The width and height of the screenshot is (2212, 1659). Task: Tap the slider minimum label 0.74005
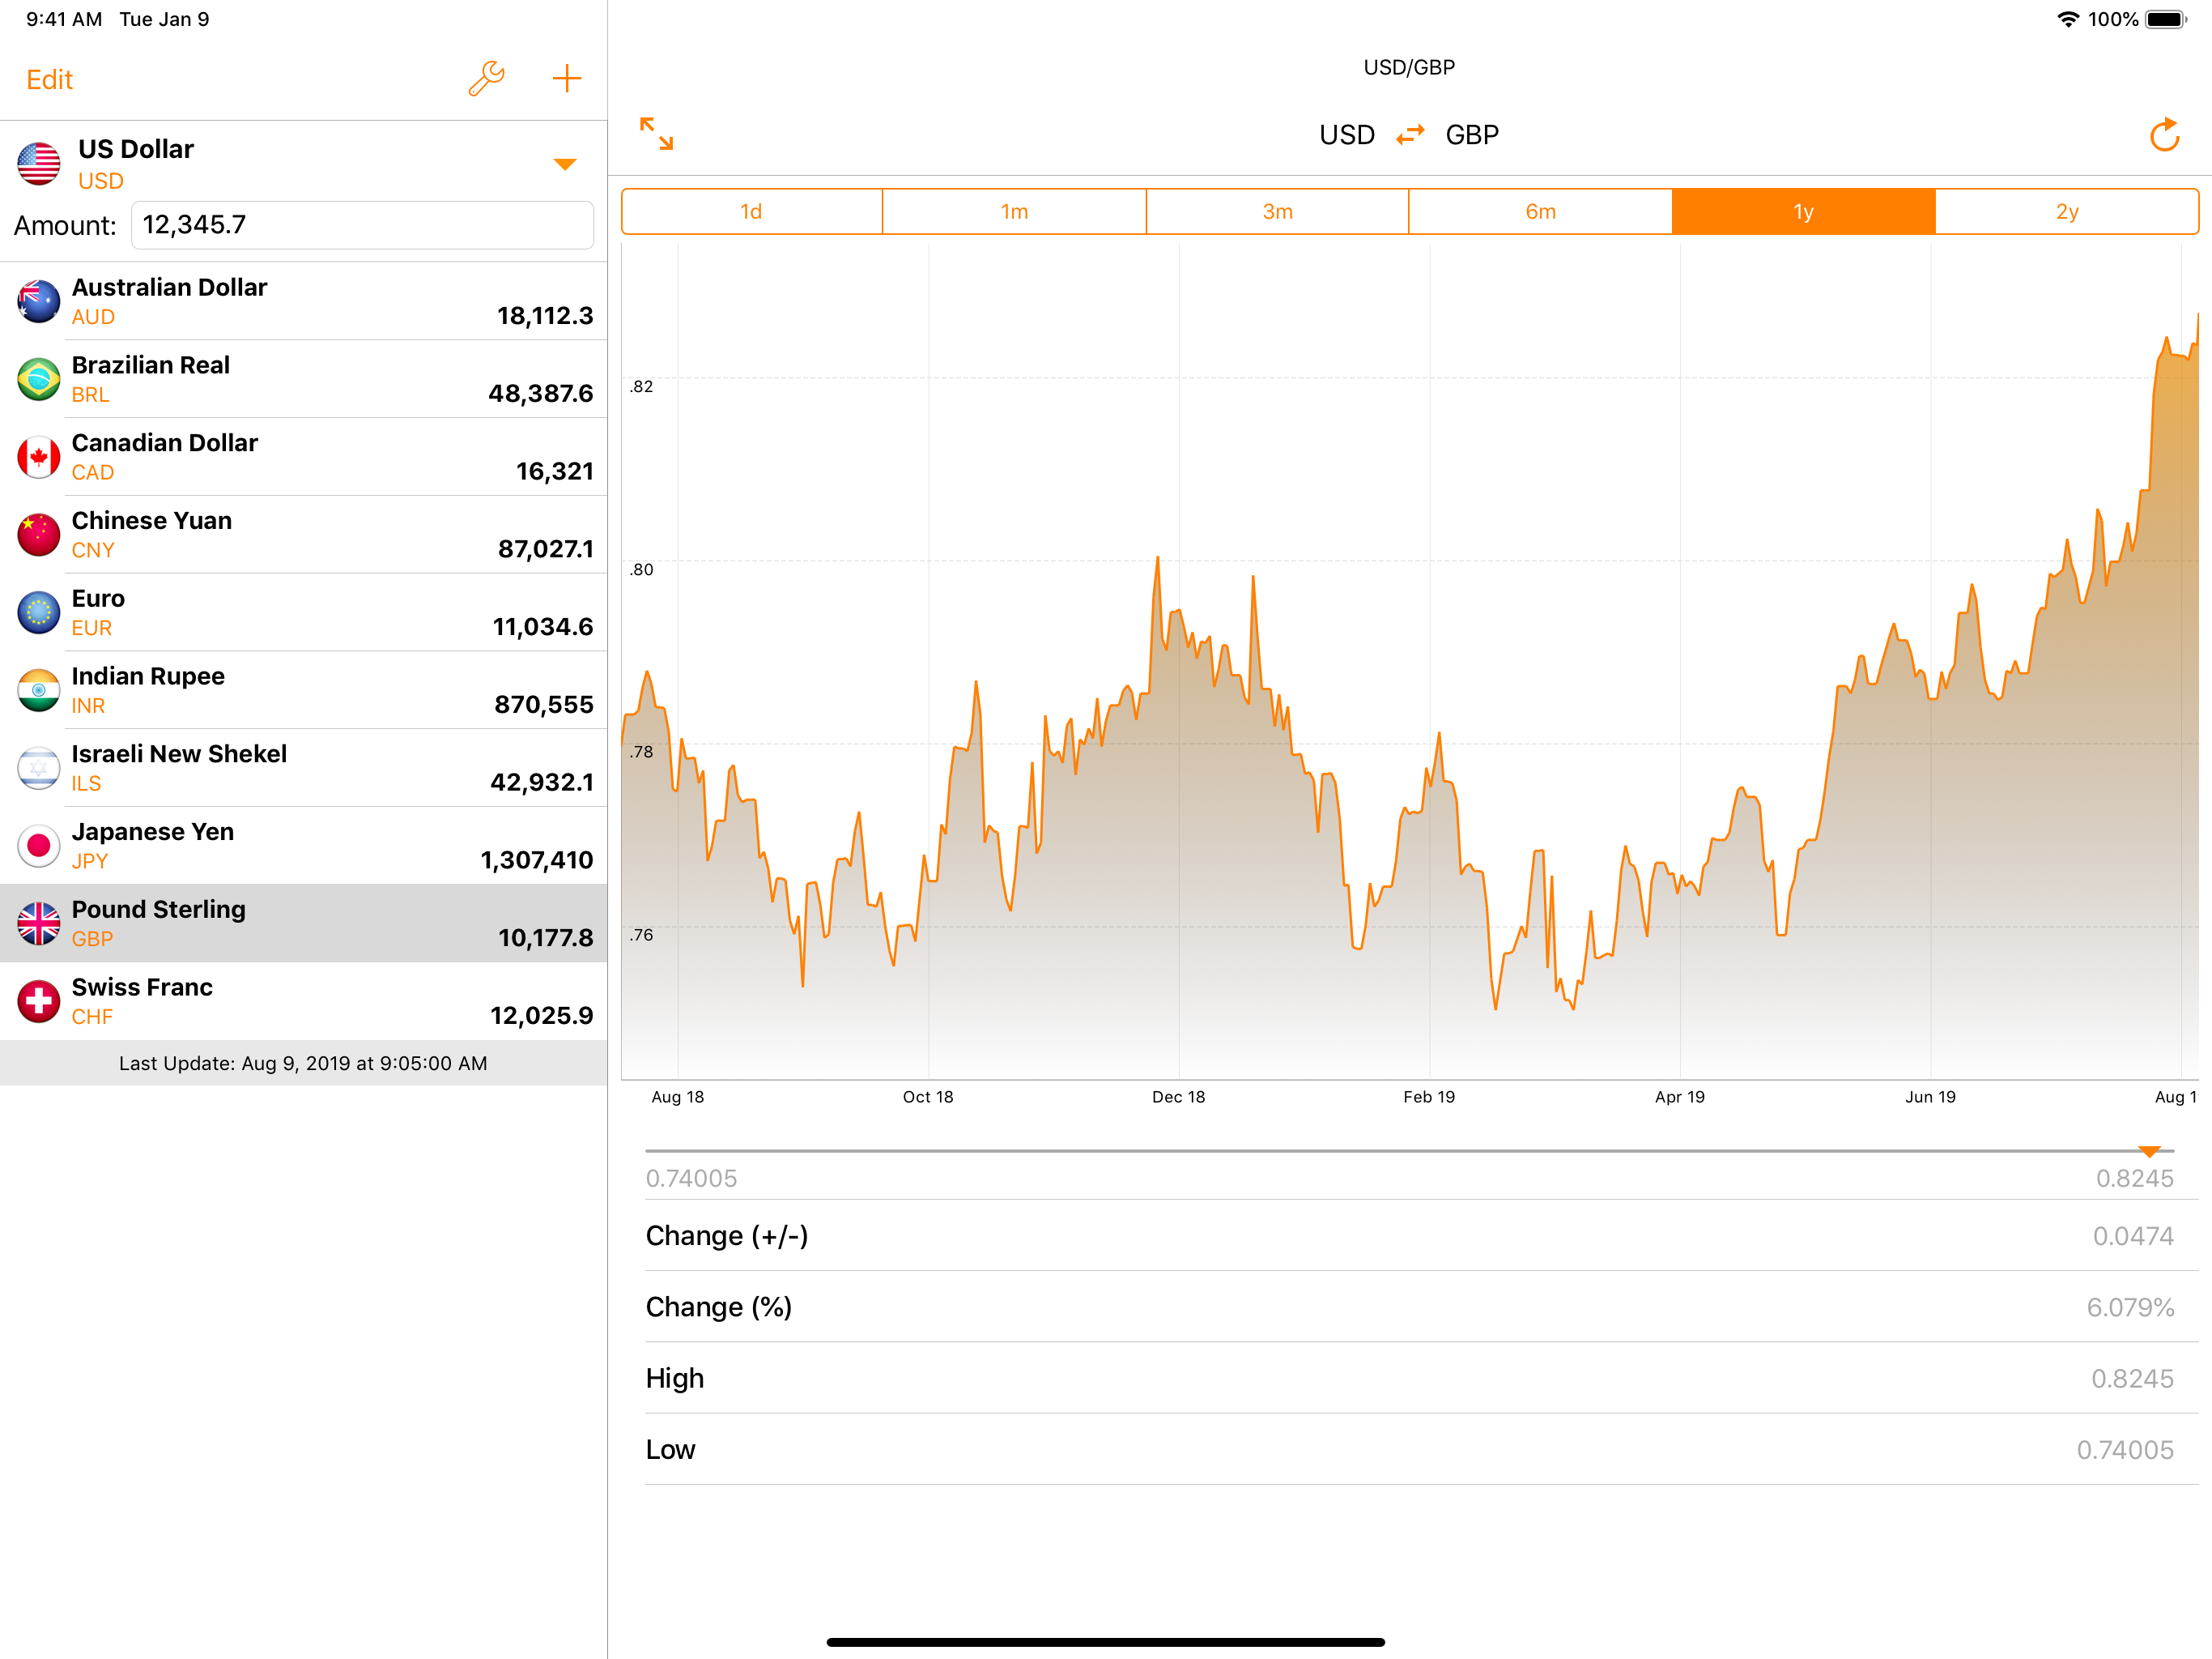pyautogui.click(x=691, y=1179)
